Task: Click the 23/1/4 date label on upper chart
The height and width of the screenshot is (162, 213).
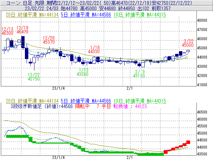Action: coord(58,88)
